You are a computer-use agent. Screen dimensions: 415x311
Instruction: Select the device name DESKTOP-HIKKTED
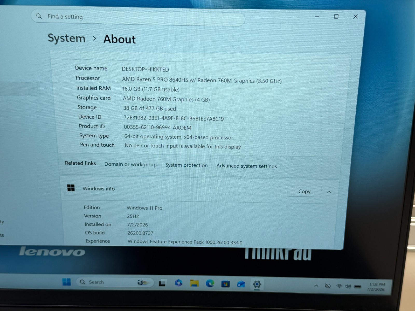coord(145,69)
